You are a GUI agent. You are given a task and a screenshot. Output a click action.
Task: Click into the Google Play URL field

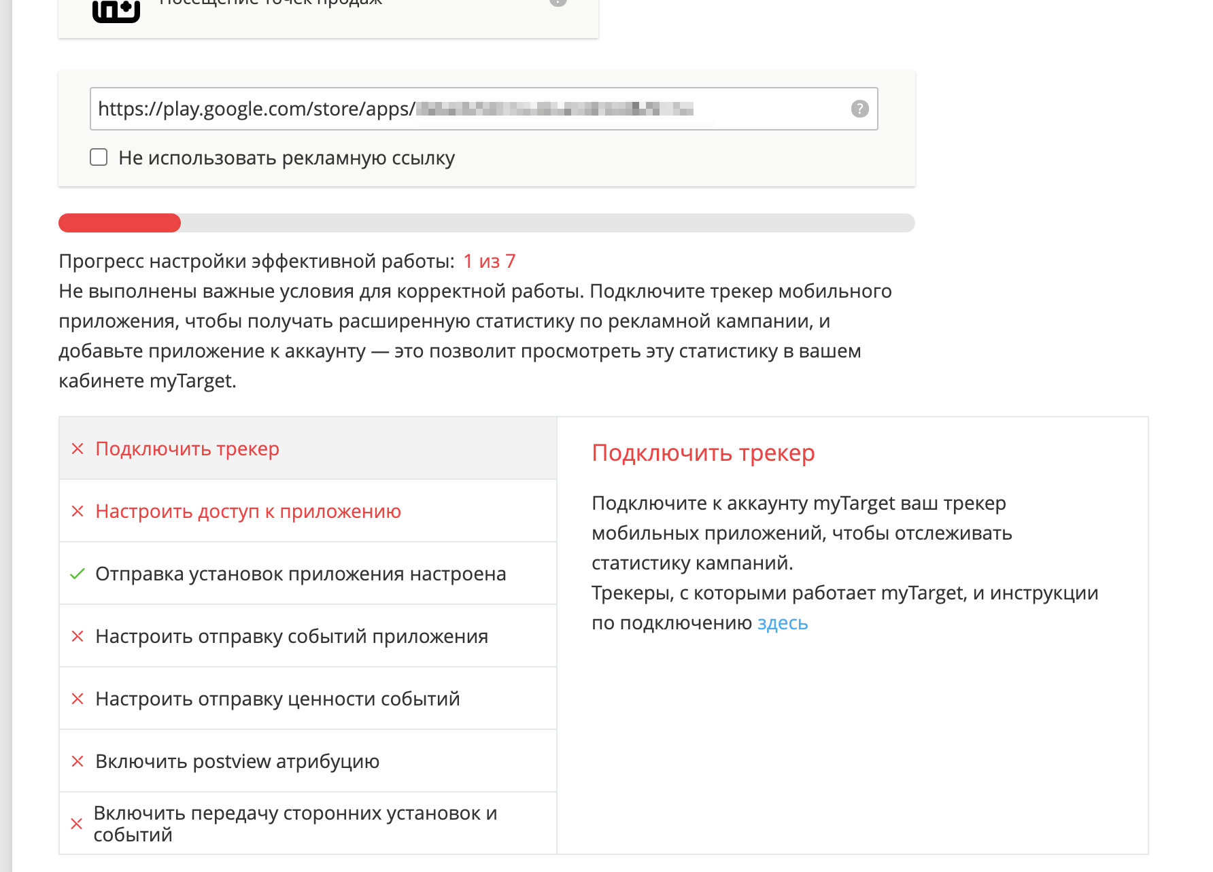[x=469, y=109]
